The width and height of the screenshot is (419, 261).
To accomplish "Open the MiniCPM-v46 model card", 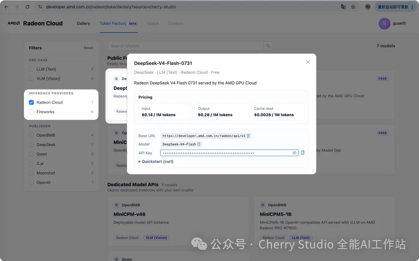I will tap(178, 221).
